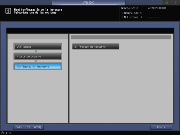Screen dimensions: 180x135
Task: Click Menú Configuración de la impresora heading
Action: (x=38, y=10)
